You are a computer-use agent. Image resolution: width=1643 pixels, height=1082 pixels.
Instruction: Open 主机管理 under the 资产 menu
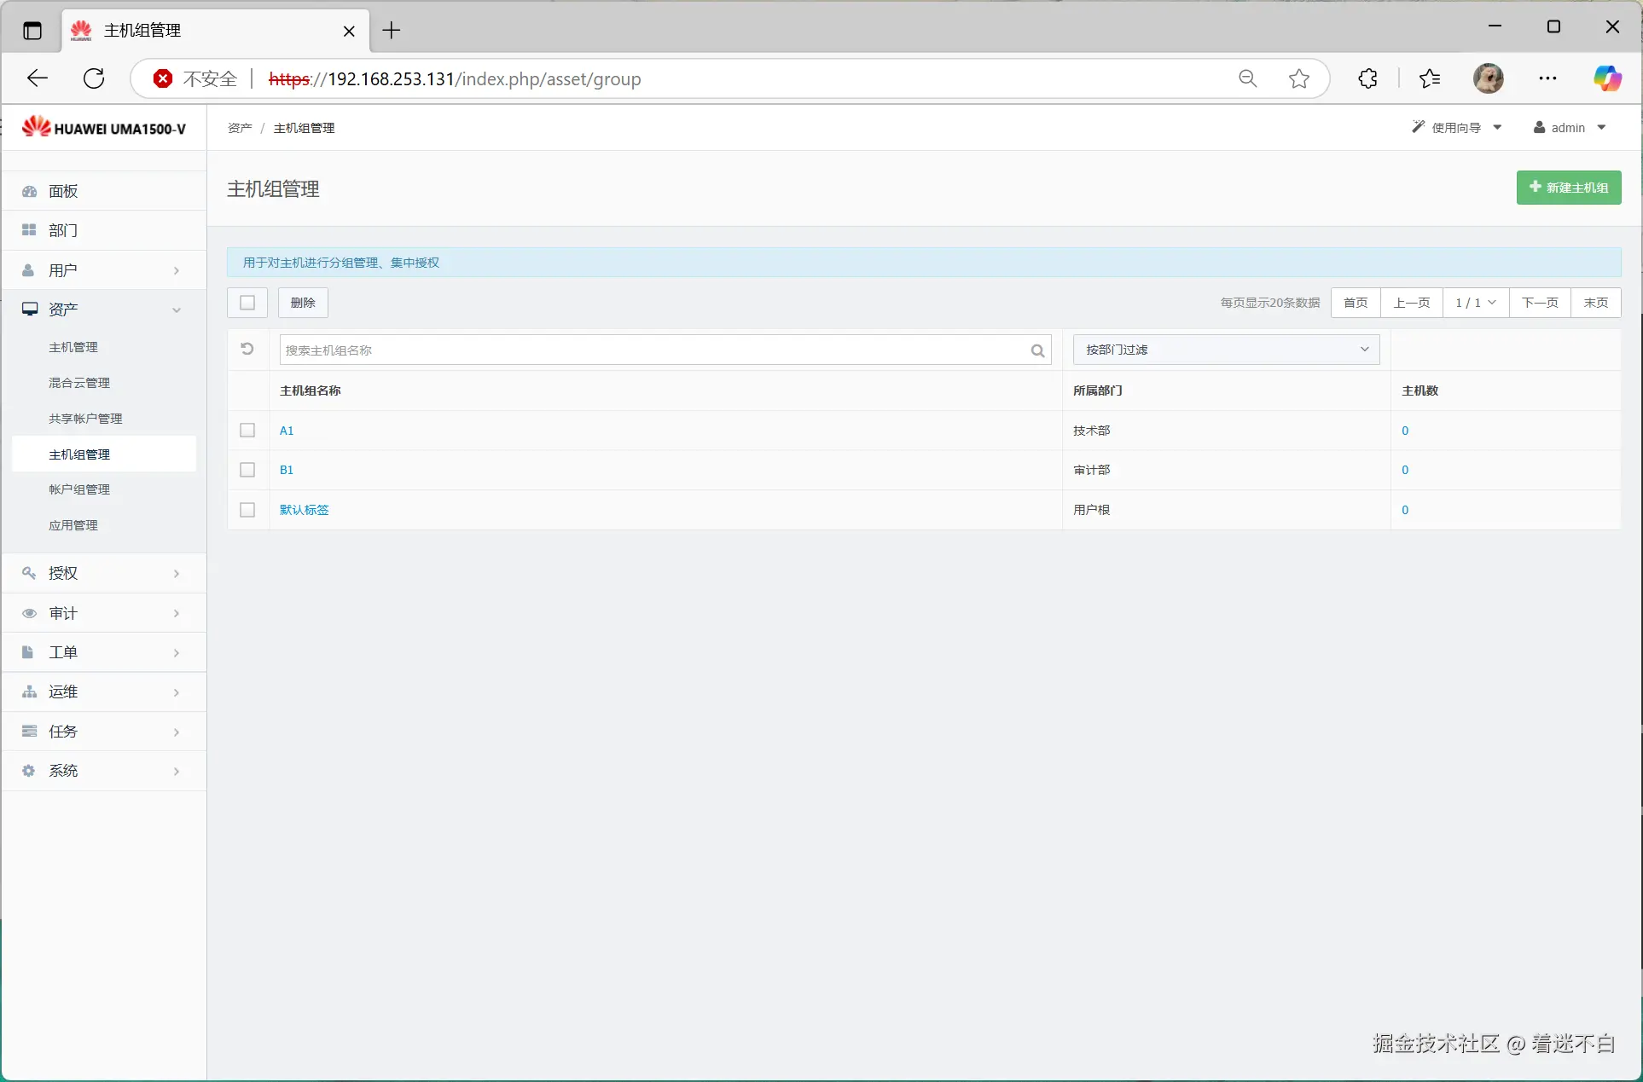(x=73, y=347)
